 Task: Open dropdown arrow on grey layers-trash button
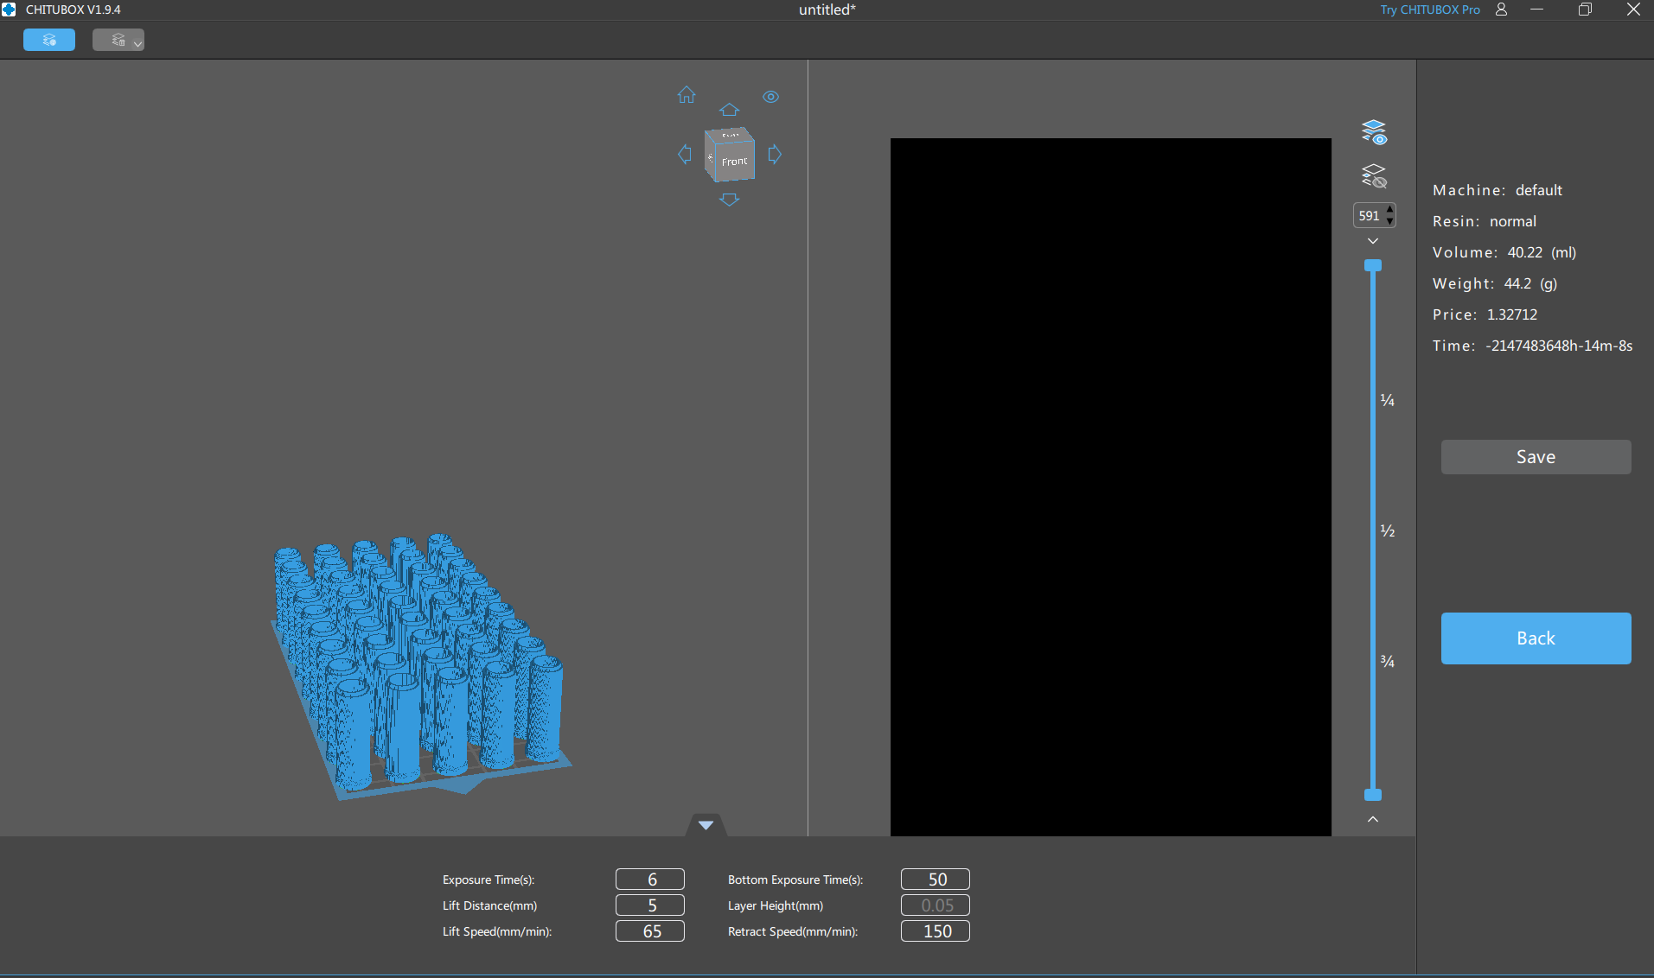[x=137, y=43]
